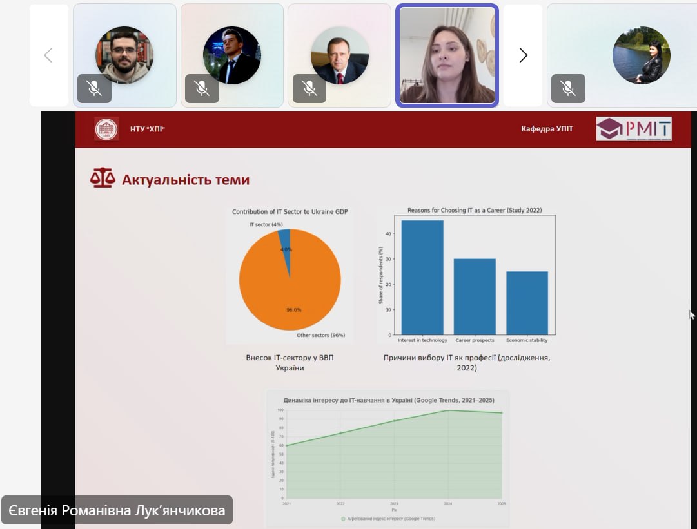The width and height of the screenshot is (697, 529).
Task: Click the 'Contribution of IT Sector to Ukraine GDP' title
Action: 290,212
